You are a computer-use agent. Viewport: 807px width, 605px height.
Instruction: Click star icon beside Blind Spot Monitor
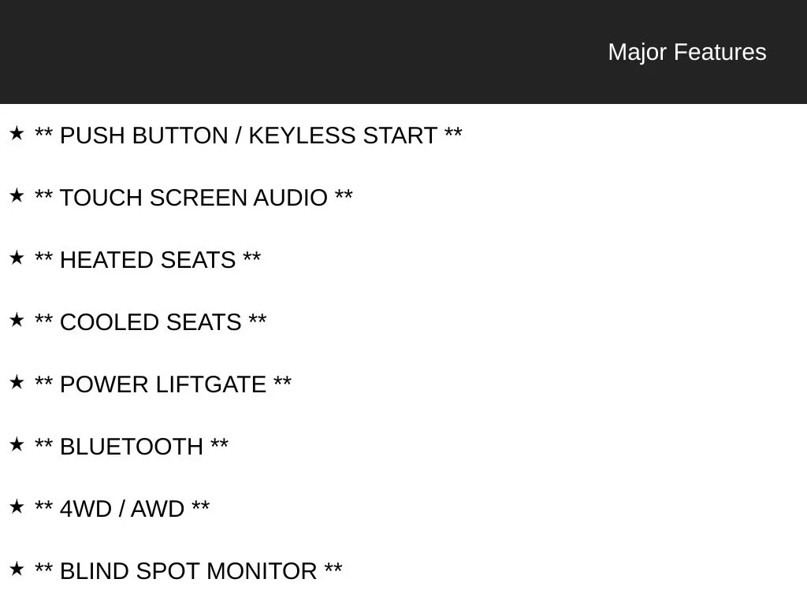click(x=17, y=569)
